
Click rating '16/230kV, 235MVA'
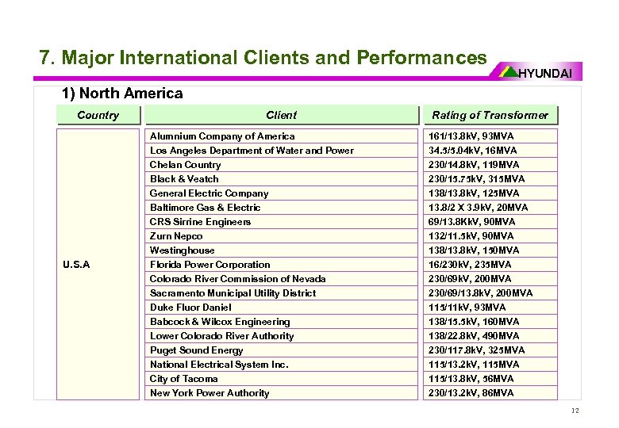click(490, 264)
